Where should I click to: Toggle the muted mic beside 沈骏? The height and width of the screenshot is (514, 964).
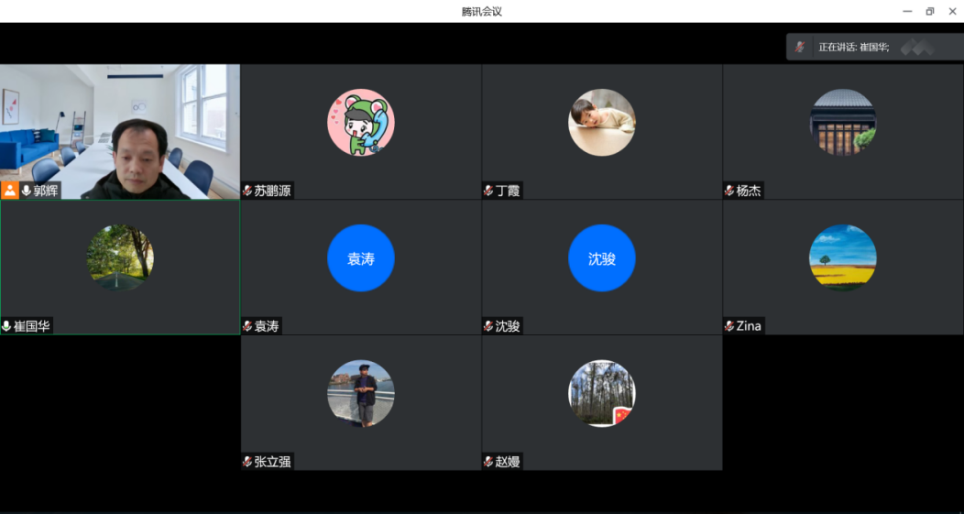tap(488, 326)
